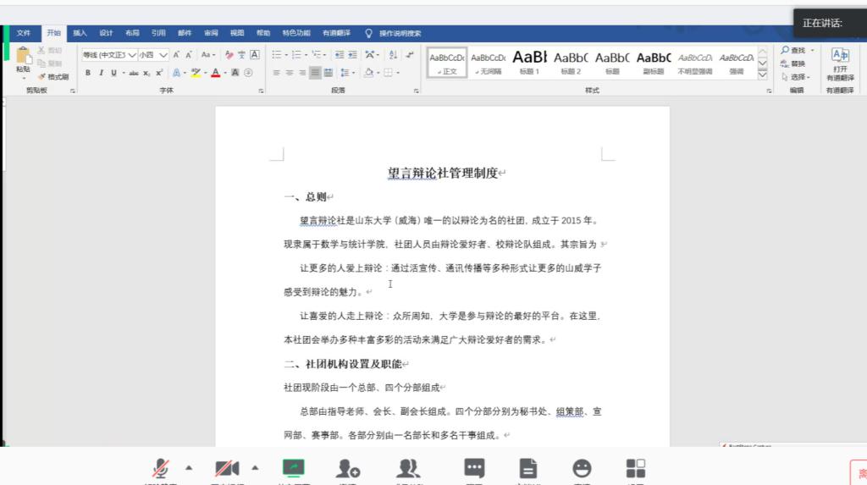867x485 pixels.
Task: Apply the 标题 1 heading style
Action: click(529, 62)
